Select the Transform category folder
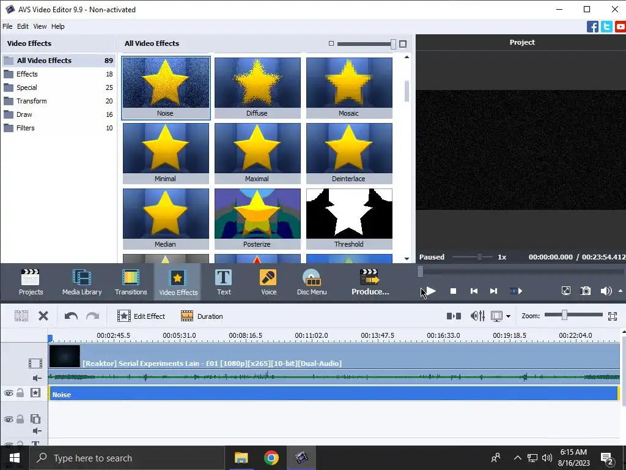Image resolution: width=626 pixels, height=470 pixels. 59,101
